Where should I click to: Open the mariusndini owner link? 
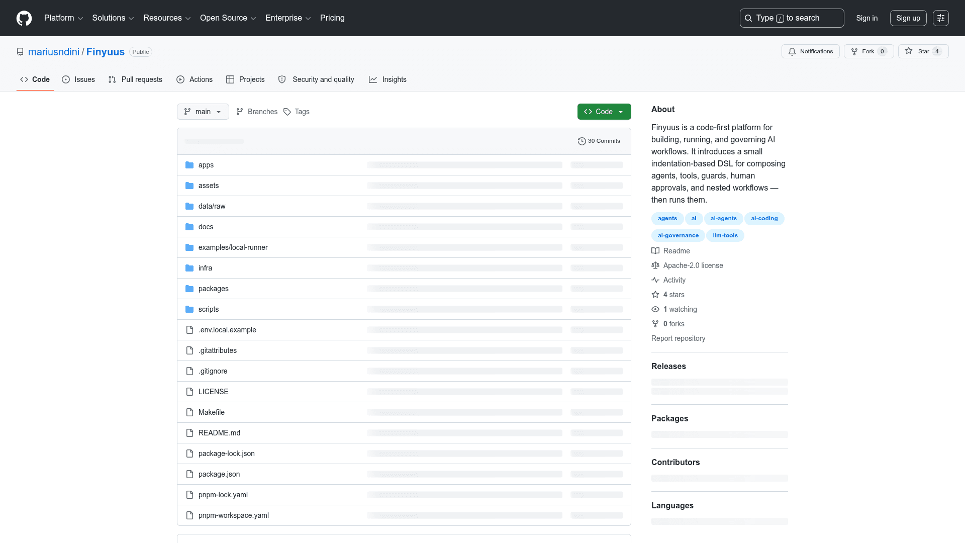click(54, 52)
